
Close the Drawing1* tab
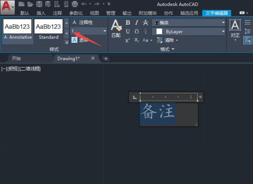tap(93, 58)
